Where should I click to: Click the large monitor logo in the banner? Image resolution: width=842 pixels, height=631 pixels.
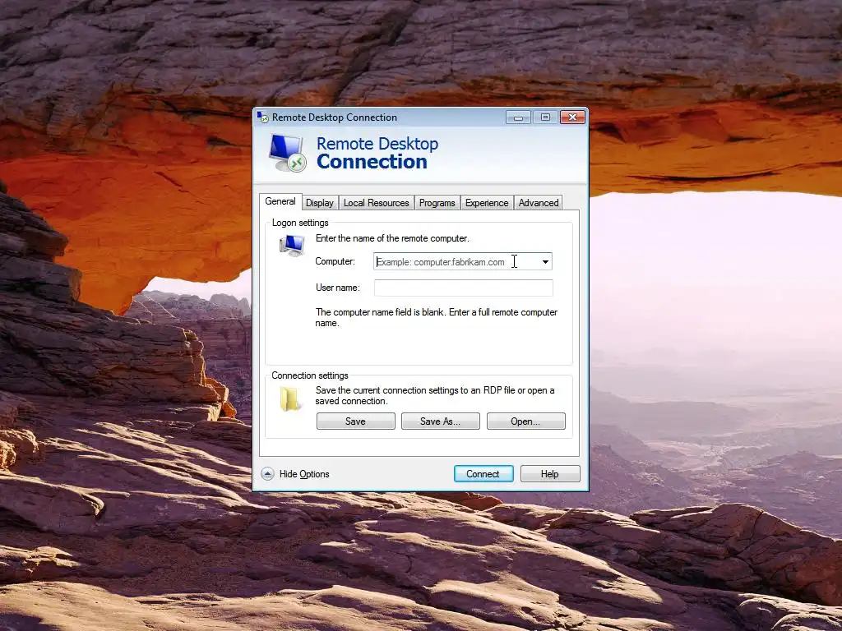coord(287,153)
